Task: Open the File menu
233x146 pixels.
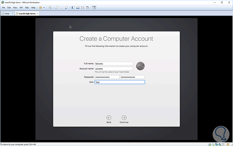Action: [4, 8]
